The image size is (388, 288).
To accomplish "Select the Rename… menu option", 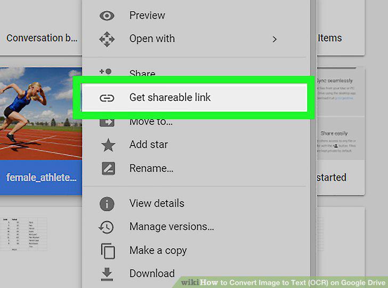I will [x=151, y=169].
